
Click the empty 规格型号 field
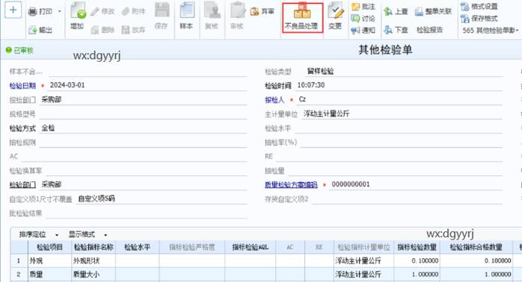[x=143, y=114]
